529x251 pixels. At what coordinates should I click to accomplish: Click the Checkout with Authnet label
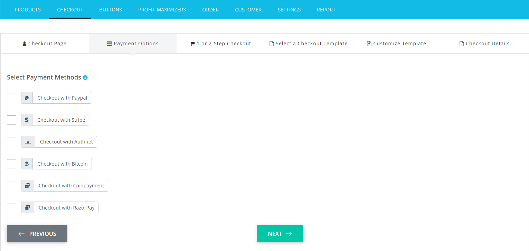[x=66, y=142]
